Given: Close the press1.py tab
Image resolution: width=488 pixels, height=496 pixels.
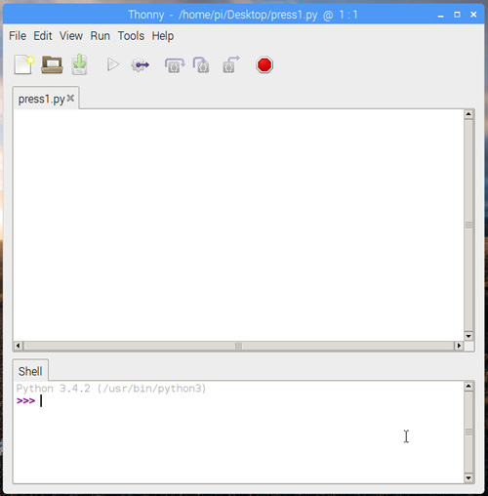Looking at the screenshot, I should click(70, 98).
